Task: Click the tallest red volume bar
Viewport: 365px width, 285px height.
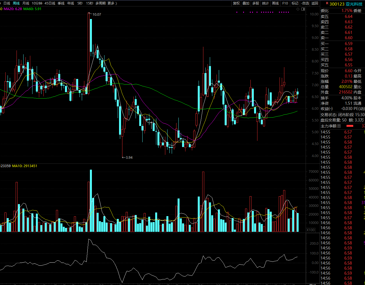Action: 203,202
